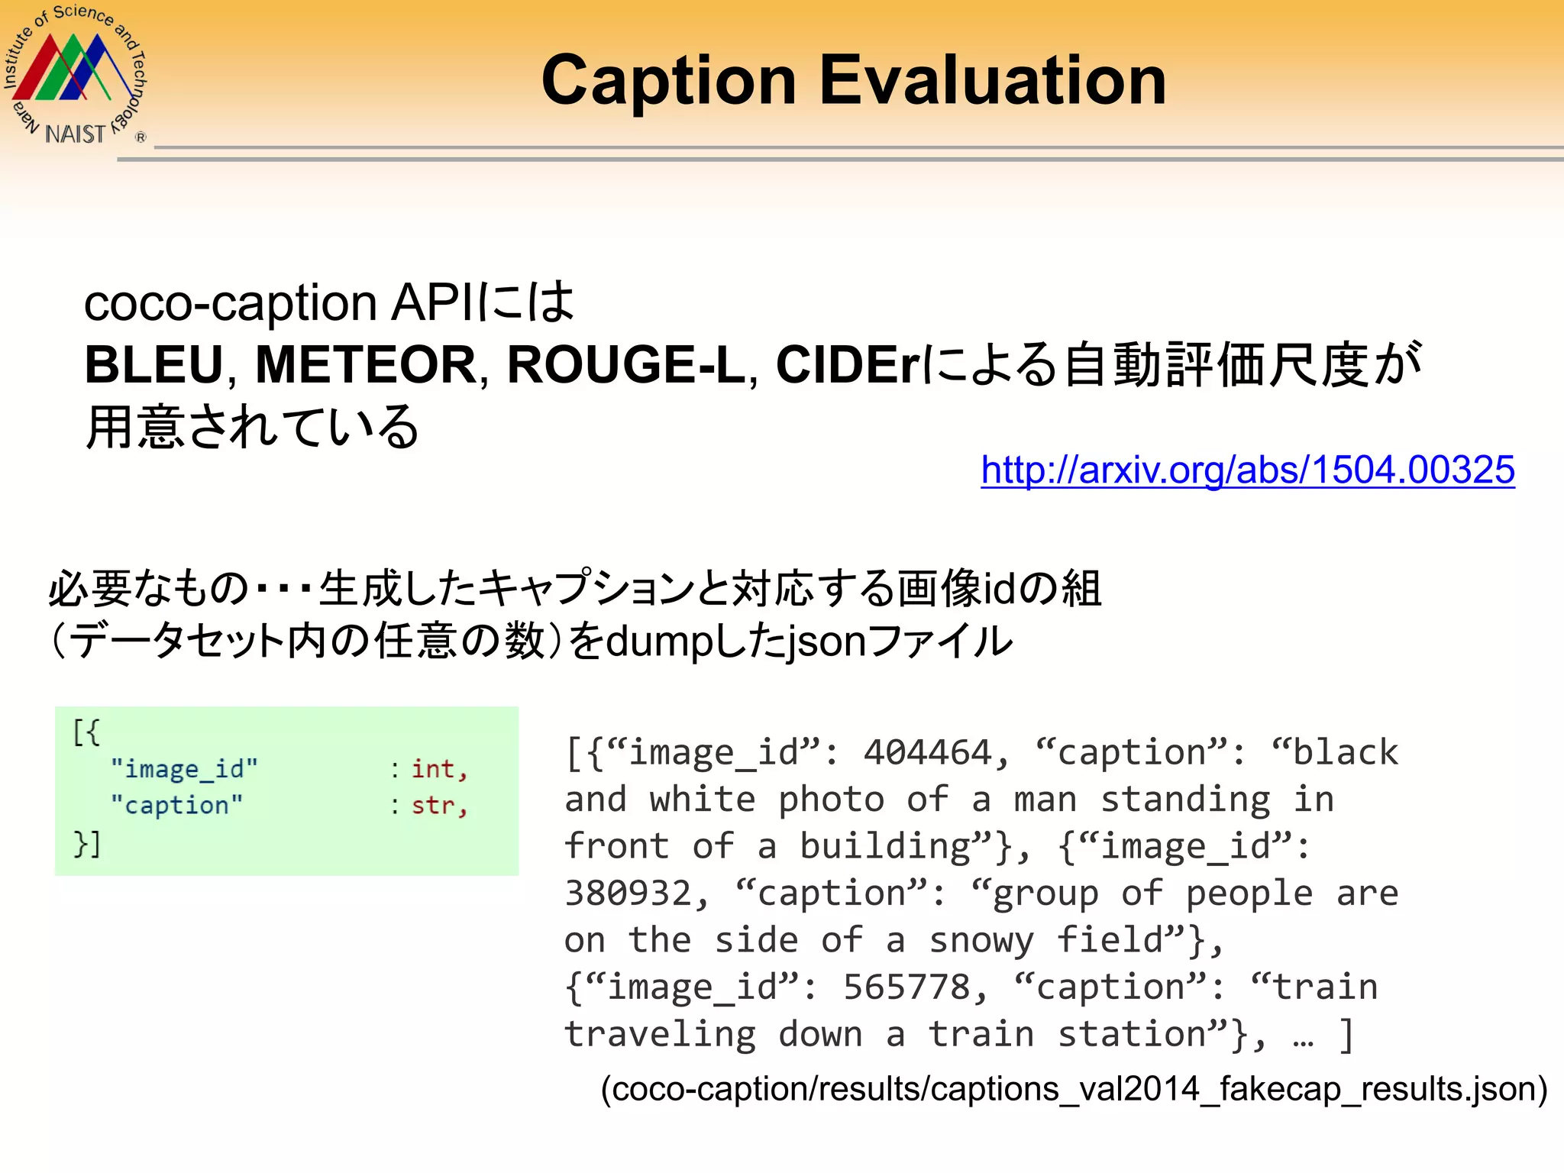The height and width of the screenshot is (1173, 1564).
Task: Click the bold word CIDEr
Action: point(848,364)
